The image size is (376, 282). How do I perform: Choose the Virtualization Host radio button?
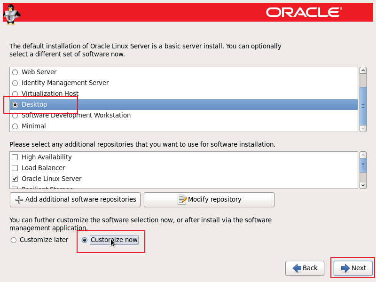(x=15, y=94)
